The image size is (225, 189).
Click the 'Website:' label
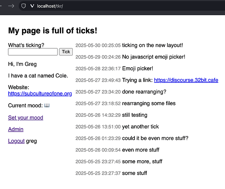pyautogui.click(x=19, y=87)
